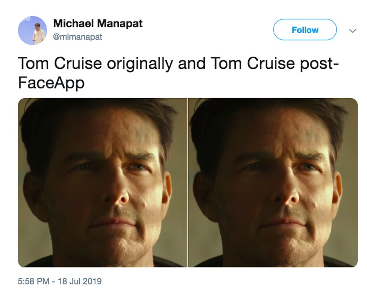The image size is (367, 294).
Task: Open the left original photo
Action: click(x=103, y=183)
